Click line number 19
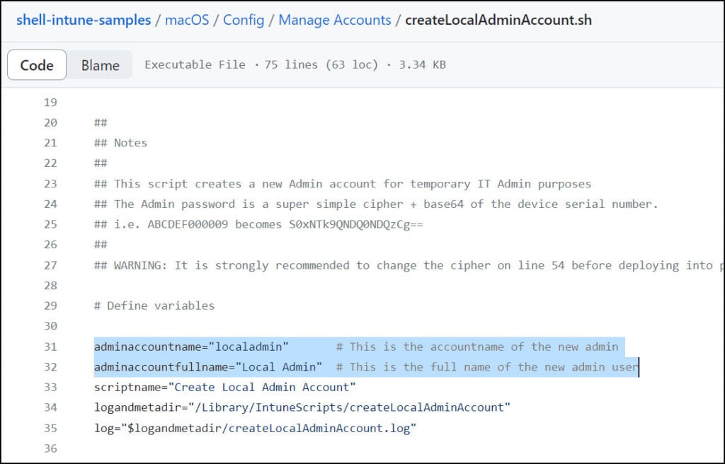The width and height of the screenshot is (725, 464). (50, 102)
